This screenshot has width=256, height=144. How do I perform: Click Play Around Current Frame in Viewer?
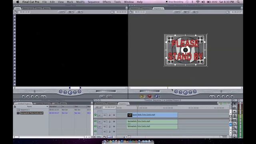coord(75,92)
